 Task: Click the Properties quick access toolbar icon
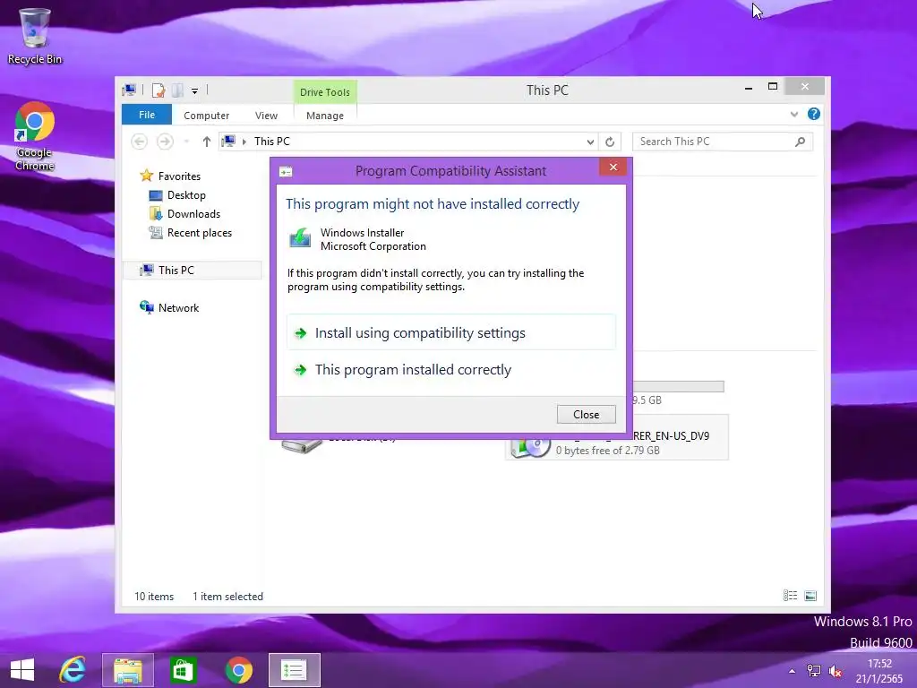tap(158, 90)
